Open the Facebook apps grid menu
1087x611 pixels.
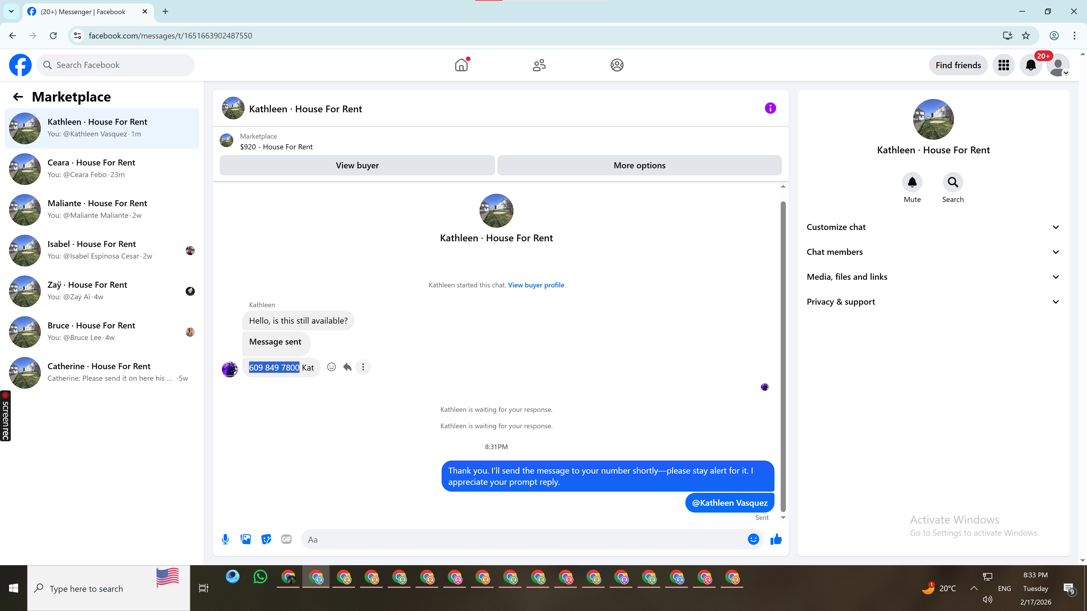click(x=1003, y=65)
